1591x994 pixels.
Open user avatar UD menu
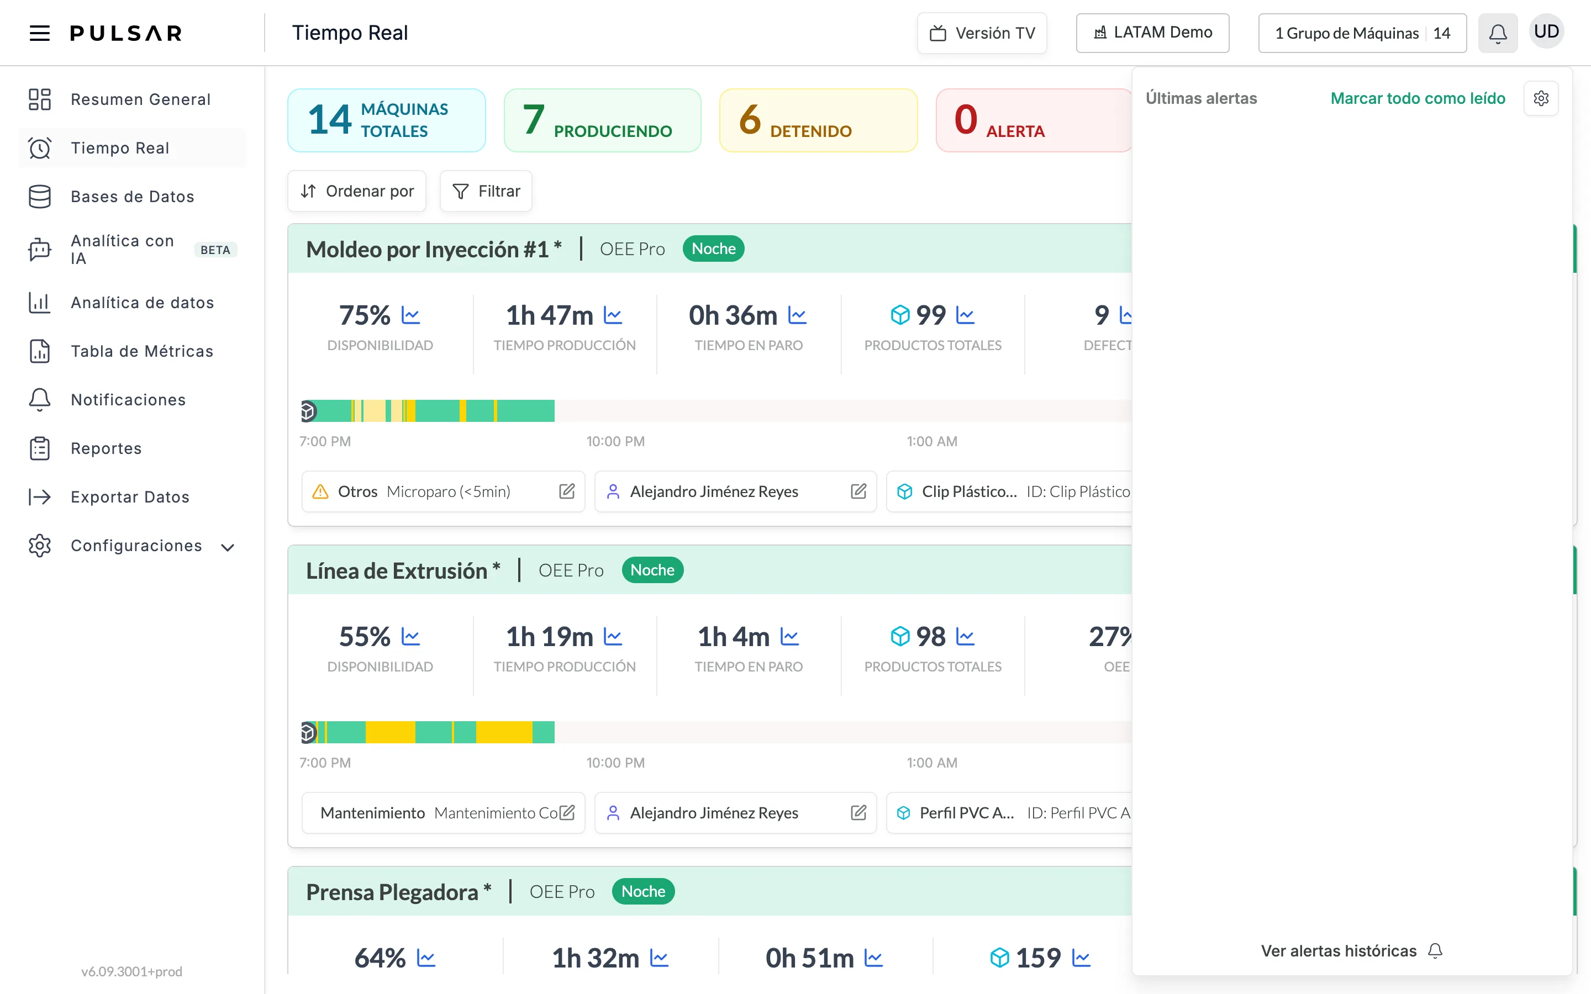(x=1546, y=31)
